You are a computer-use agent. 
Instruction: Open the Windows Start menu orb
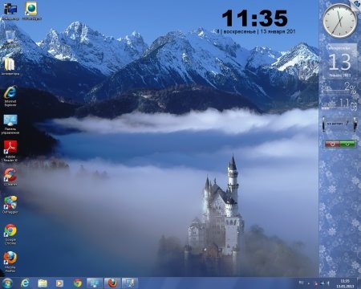tap(7, 283)
